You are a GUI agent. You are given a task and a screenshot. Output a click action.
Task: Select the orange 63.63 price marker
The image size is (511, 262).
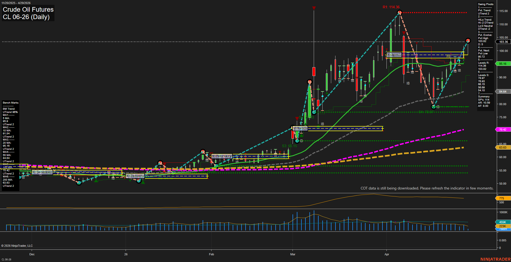pos(502,147)
